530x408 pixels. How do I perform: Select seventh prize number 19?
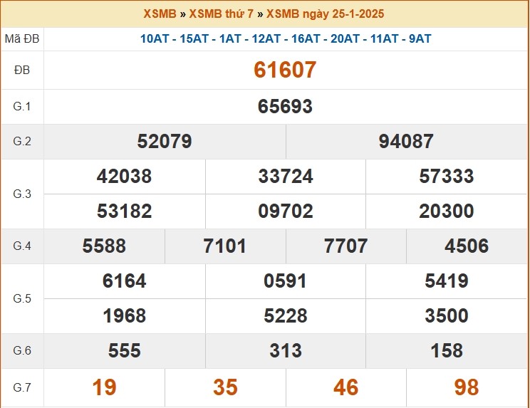coord(104,387)
